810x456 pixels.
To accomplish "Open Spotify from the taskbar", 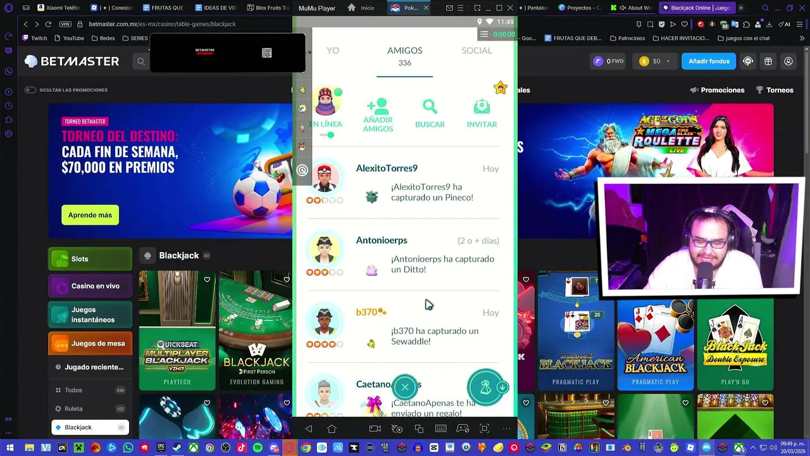I will tap(258, 448).
